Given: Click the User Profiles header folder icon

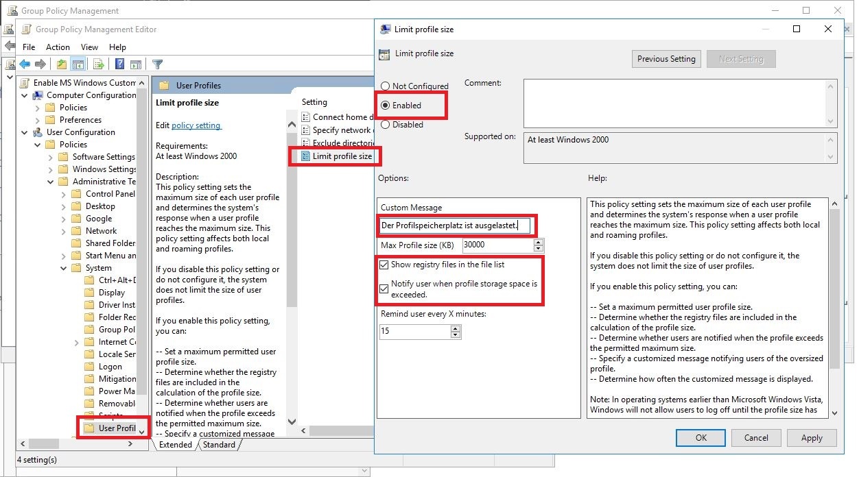Looking at the screenshot, I should pos(164,86).
